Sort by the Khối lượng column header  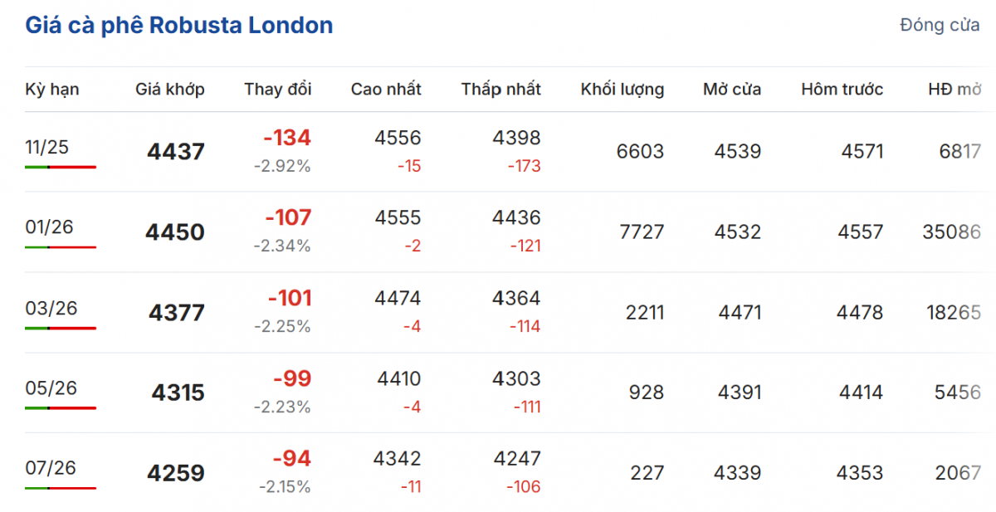(x=622, y=90)
